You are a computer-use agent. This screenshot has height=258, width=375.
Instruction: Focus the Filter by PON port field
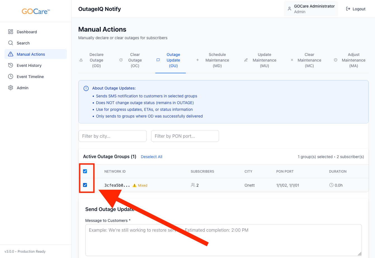pos(185,136)
